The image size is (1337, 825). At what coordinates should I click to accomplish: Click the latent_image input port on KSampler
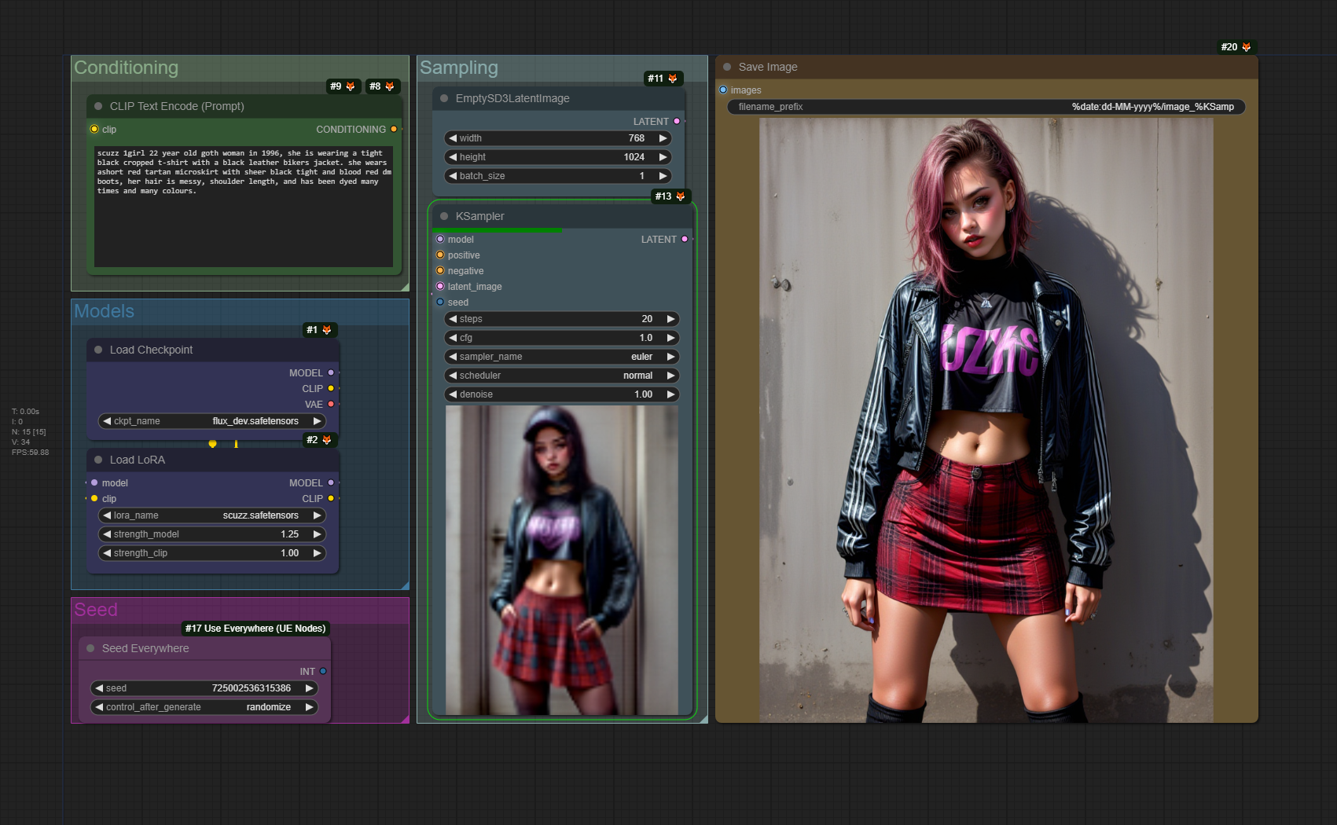(x=440, y=286)
